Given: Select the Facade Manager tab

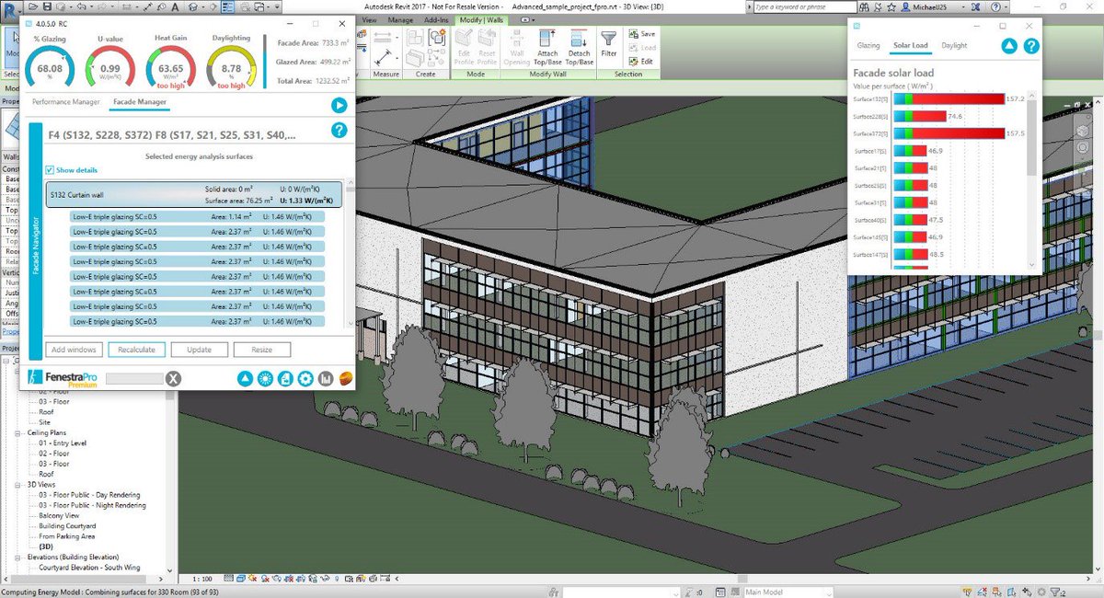Looking at the screenshot, I should click(140, 102).
